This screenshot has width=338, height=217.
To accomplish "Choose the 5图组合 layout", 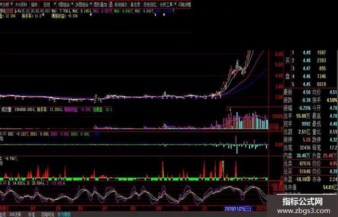I will point(64,4).
